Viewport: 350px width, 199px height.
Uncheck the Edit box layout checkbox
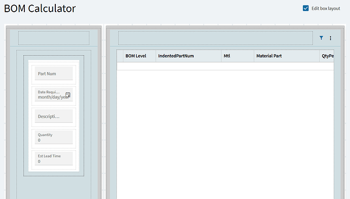coord(305,8)
